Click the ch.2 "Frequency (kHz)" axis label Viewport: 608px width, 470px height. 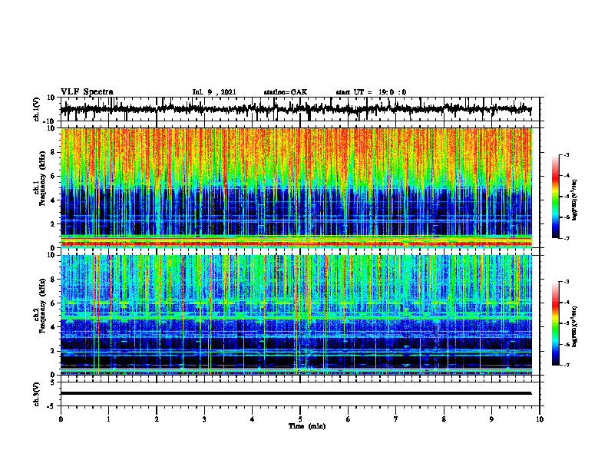42,306
